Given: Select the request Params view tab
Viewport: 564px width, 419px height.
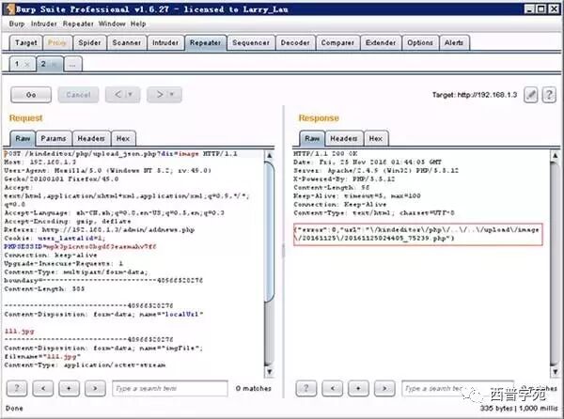Looking at the screenshot, I should coord(54,138).
